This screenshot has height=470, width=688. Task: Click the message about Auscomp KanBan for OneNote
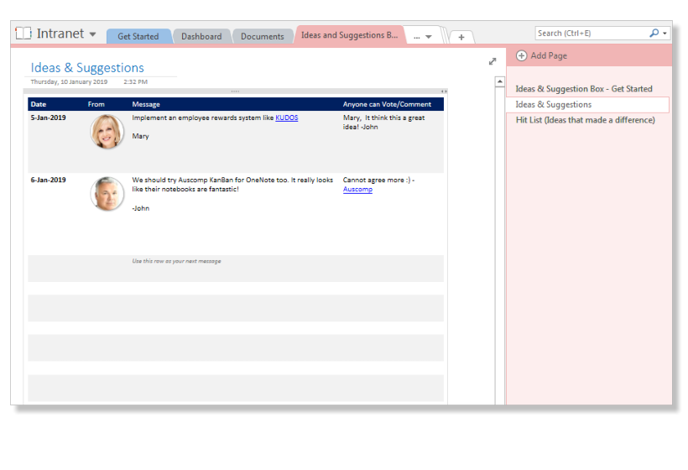[232, 185]
